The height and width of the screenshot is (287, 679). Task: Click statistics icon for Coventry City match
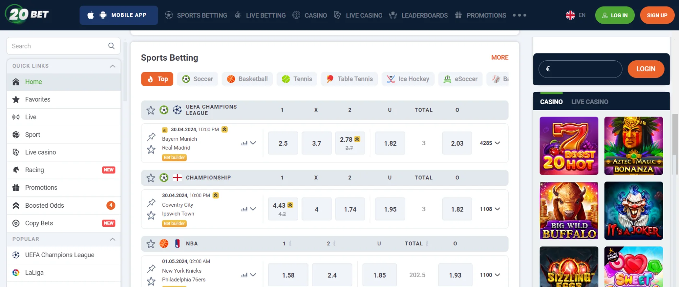pyautogui.click(x=244, y=209)
